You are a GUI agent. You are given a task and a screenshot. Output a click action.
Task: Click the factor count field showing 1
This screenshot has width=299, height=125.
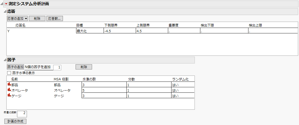coord(57,67)
